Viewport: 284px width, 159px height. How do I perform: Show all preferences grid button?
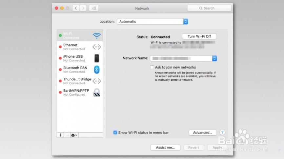point(94,8)
